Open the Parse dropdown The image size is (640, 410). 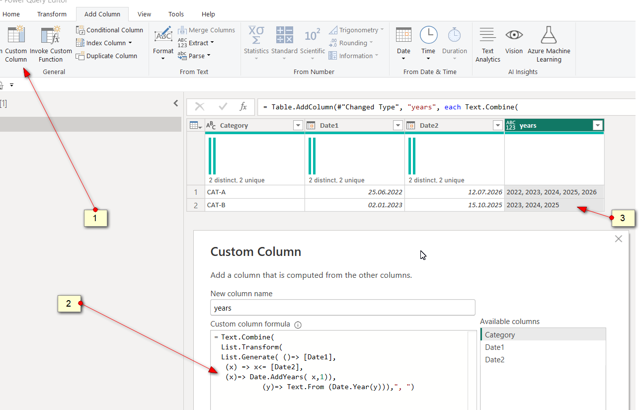[x=194, y=56]
